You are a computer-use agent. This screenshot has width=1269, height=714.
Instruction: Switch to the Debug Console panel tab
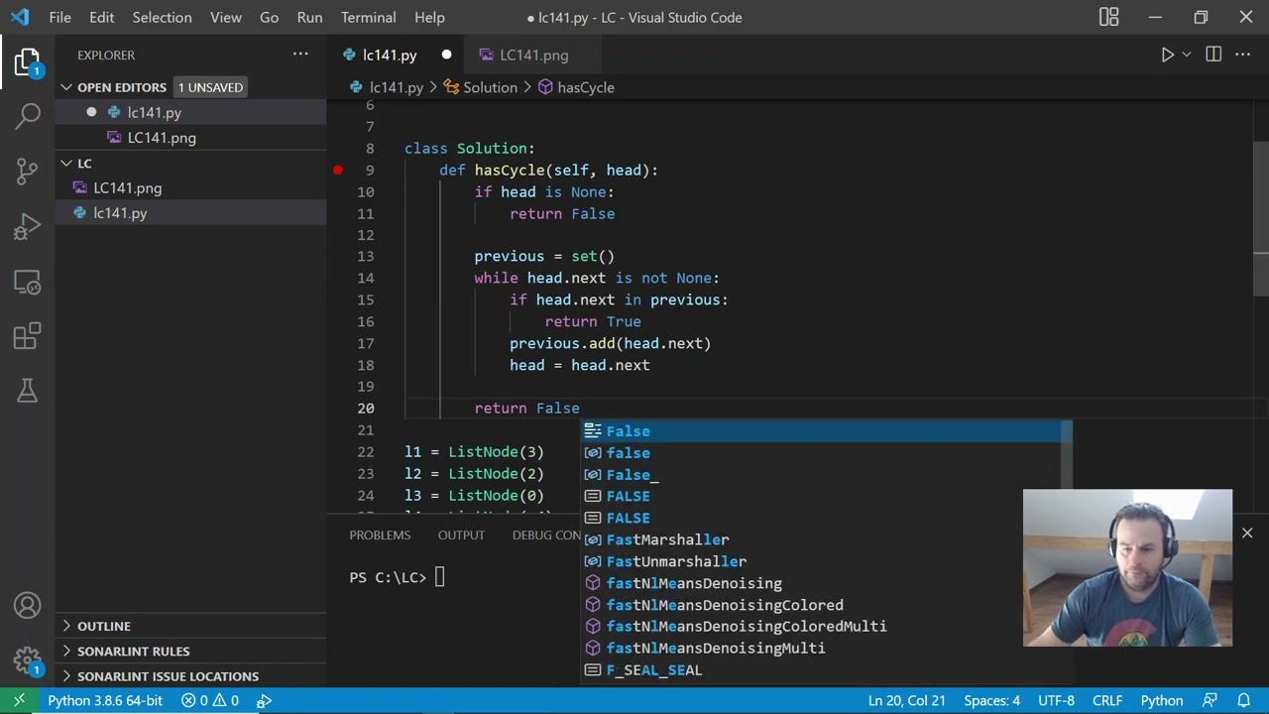[547, 535]
